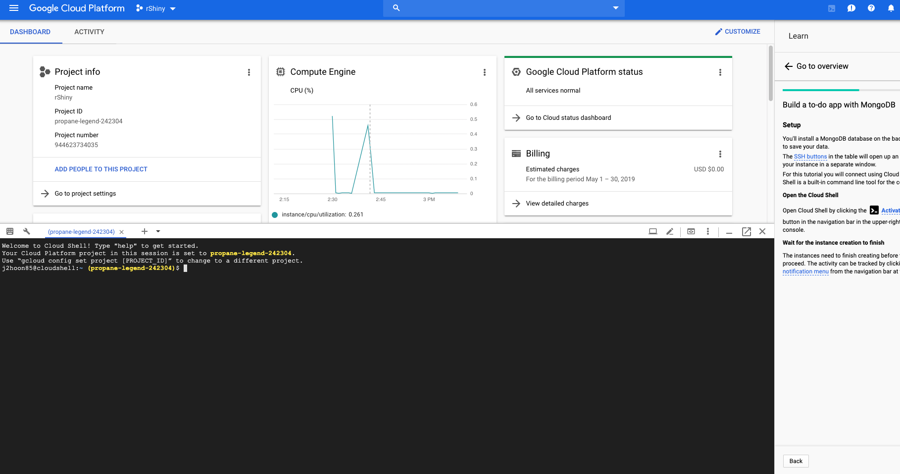Click the terminal command prompt line
Screen dimensions: 900x474
[x=95, y=268]
